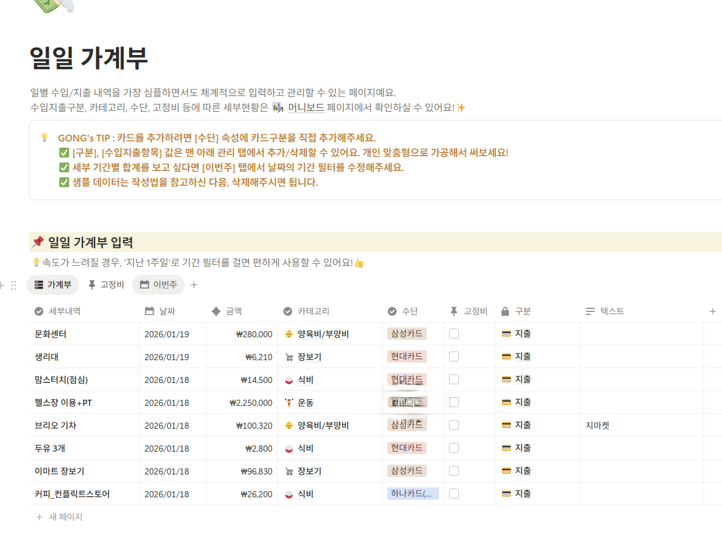This screenshot has width=722, height=556.
Task: Click the lightbulb icon in GONG's TIP callout
Action: (x=44, y=137)
